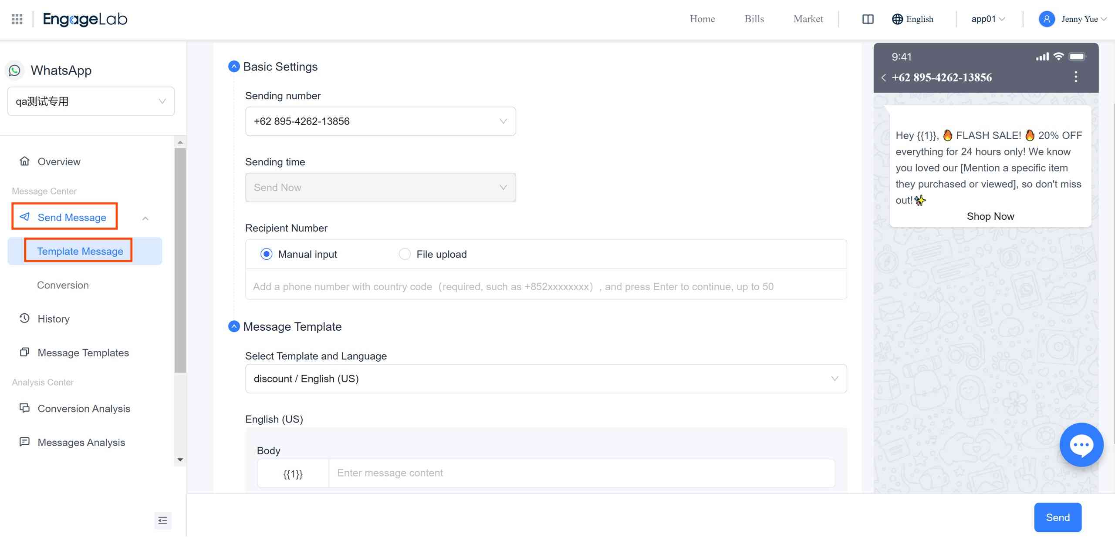Image resolution: width=1115 pixels, height=537 pixels.
Task: Click the globe language icon
Action: (x=897, y=19)
